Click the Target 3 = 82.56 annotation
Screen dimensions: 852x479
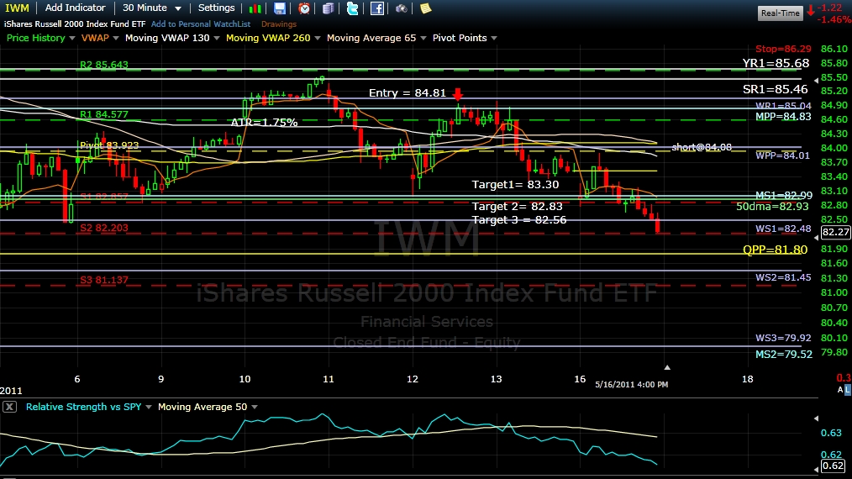[x=519, y=219]
